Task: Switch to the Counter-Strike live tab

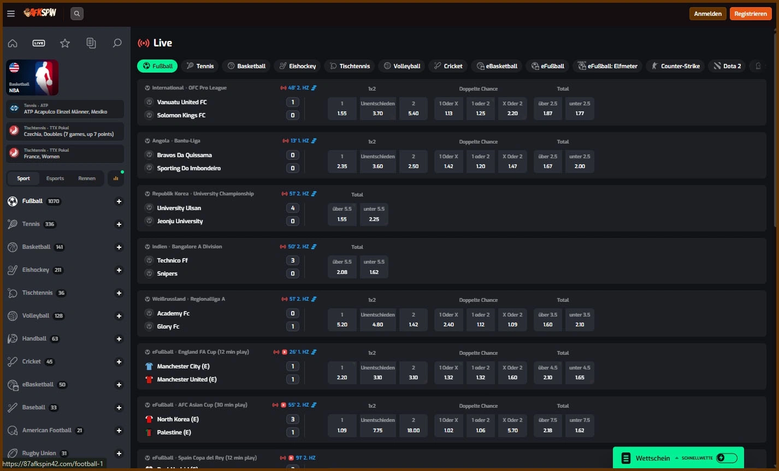Action: tap(675, 66)
